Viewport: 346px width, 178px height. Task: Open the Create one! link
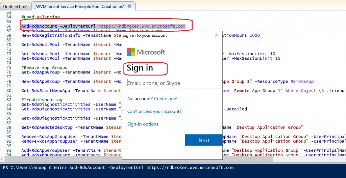166,99
